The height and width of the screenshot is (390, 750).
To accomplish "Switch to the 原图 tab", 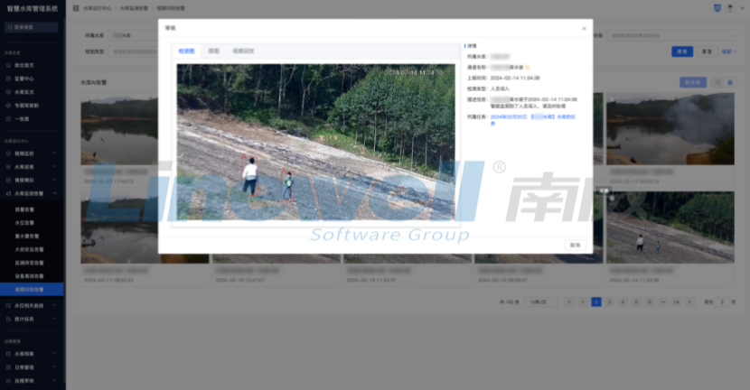I will [x=212, y=51].
